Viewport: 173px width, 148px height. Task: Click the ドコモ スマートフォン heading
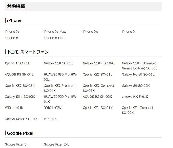pyautogui.click(x=28, y=52)
